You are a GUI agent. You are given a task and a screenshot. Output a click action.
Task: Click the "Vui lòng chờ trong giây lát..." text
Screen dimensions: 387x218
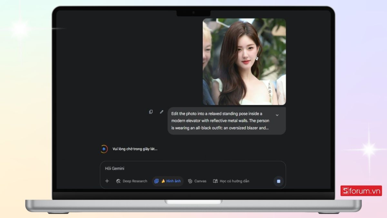(135, 149)
